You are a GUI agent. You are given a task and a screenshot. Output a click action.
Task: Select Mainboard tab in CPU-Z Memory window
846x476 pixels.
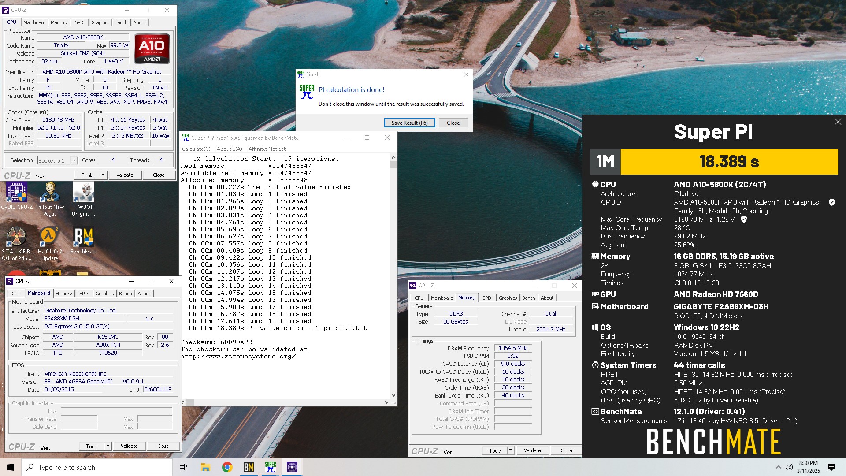pyautogui.click(x=442, y=298)
